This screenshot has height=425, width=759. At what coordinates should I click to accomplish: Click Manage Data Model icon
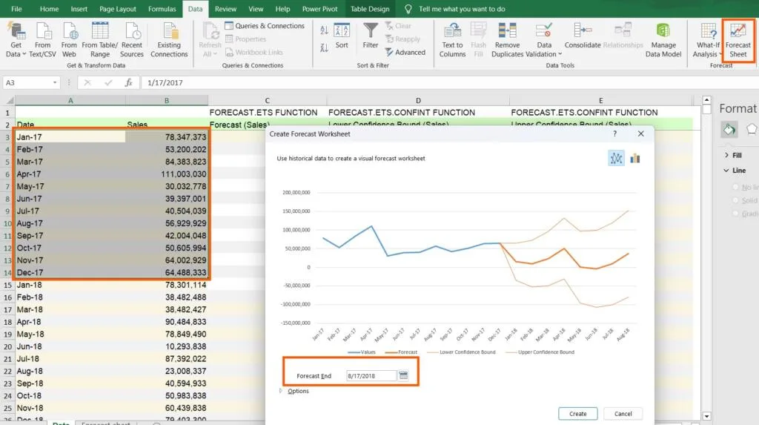[663, 39]
